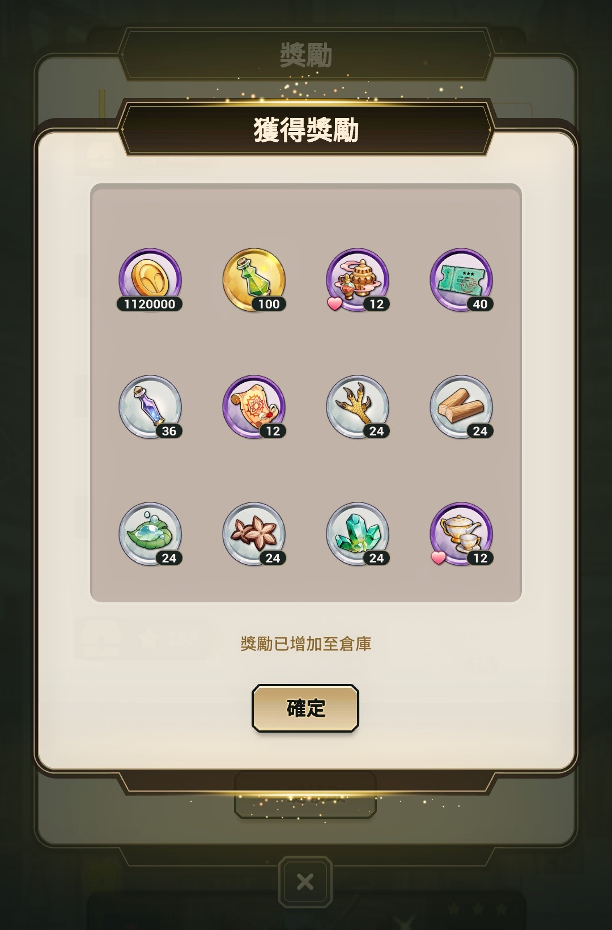Tap the gold coin reward showing 1120000
The height and width of the screenshot is (930, 612).
coord(150,280)
